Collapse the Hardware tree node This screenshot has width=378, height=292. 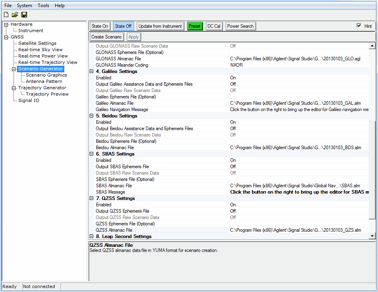point(6,25)
